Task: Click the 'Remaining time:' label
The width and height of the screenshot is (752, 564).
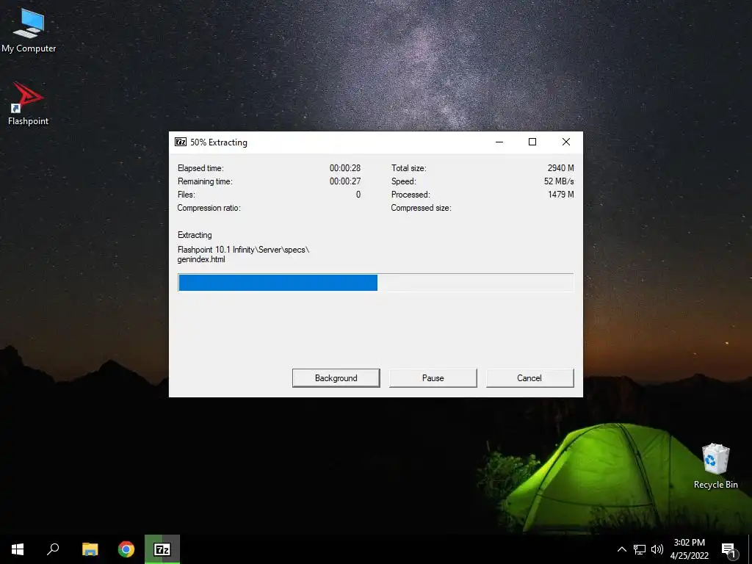Action: pyautogui.click(x=205, y=181)
